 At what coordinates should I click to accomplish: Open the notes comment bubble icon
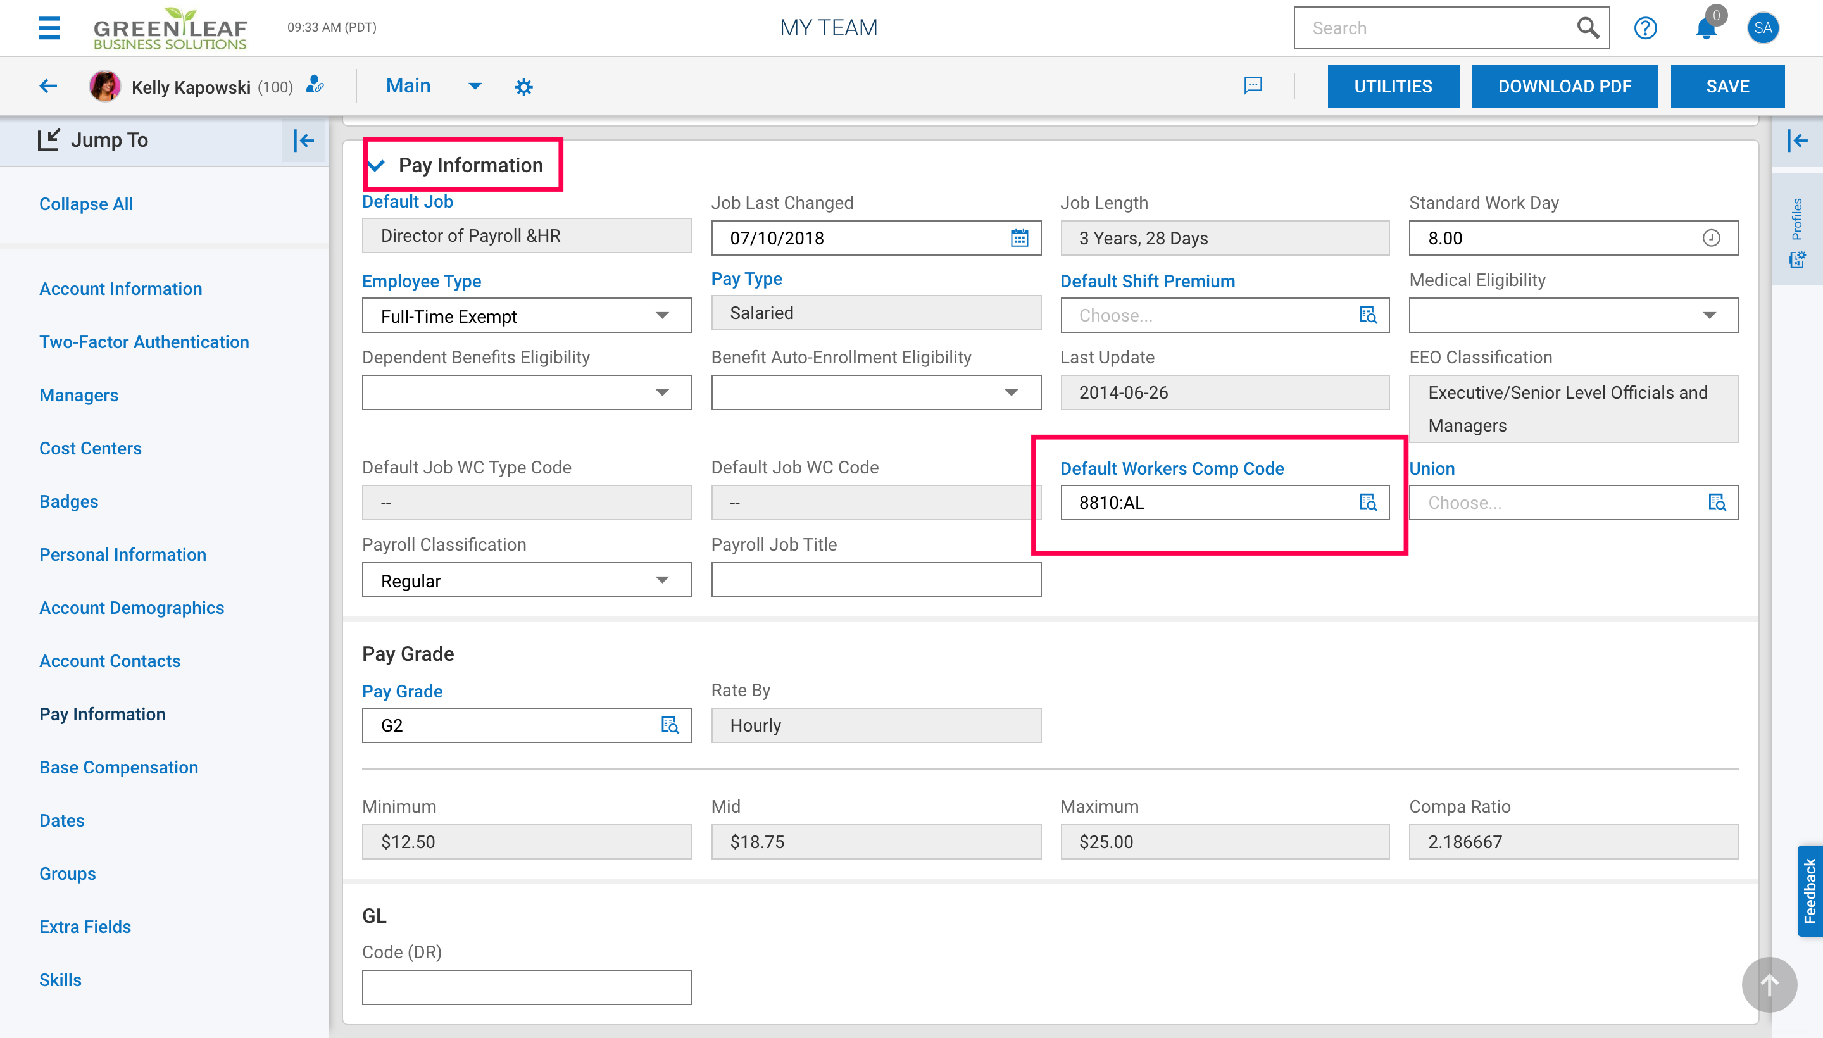(1253, 85)
